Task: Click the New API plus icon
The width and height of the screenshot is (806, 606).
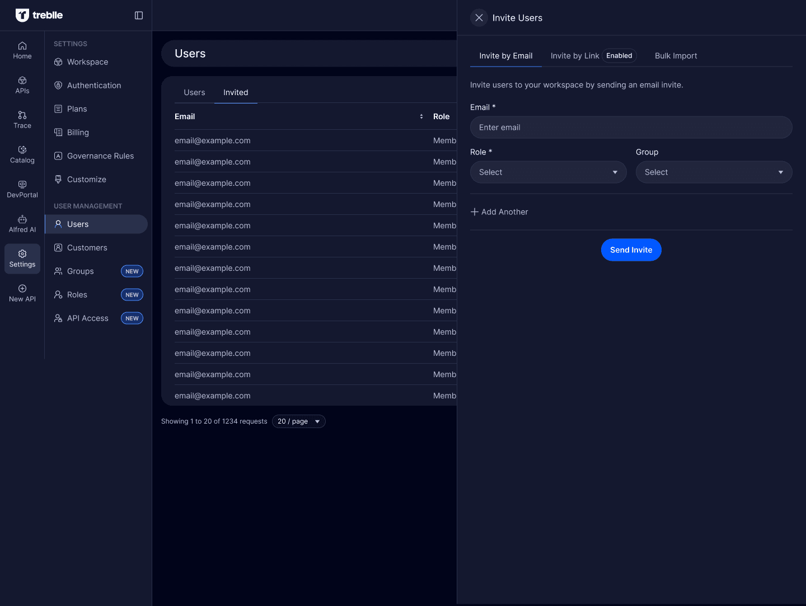Action: [22, 289]
